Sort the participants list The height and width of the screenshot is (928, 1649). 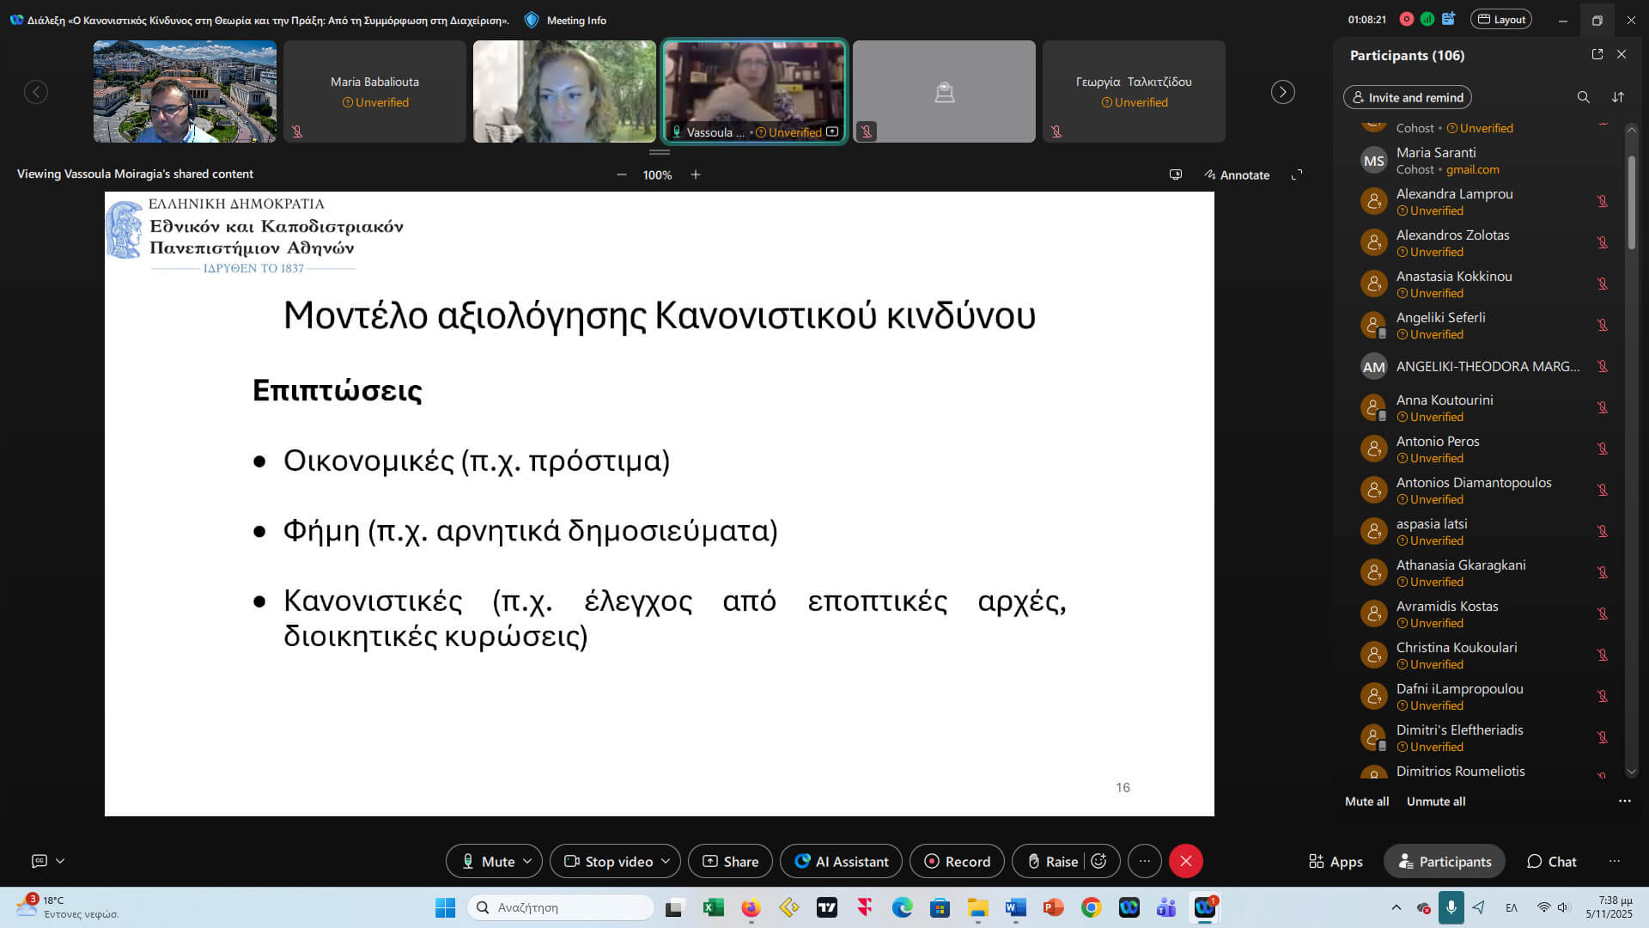[x=1618, y=97]
